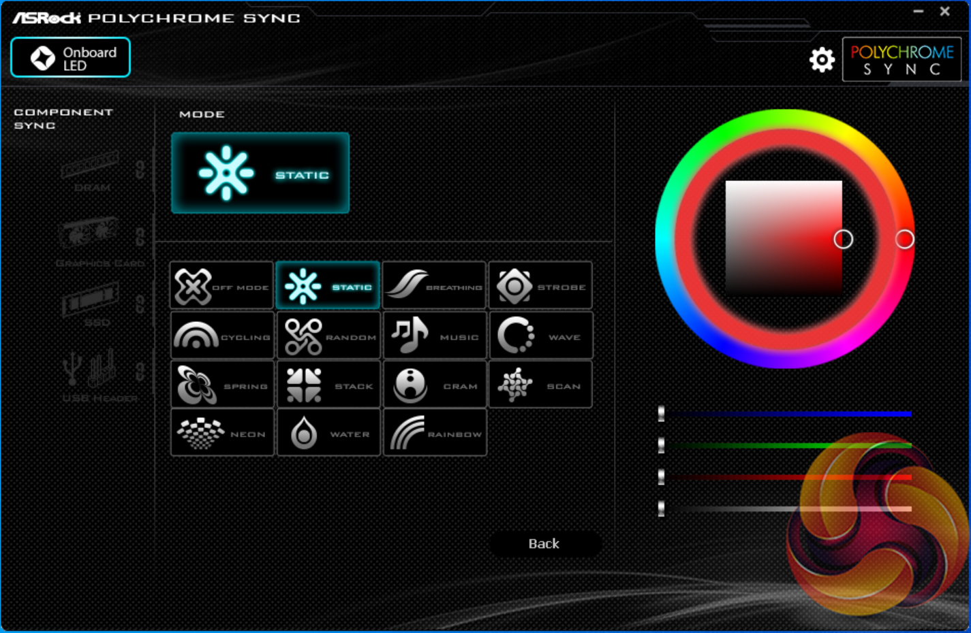971x633 pixels.
Task: Click the hue ring's circular handle
Action: [905, 239]
